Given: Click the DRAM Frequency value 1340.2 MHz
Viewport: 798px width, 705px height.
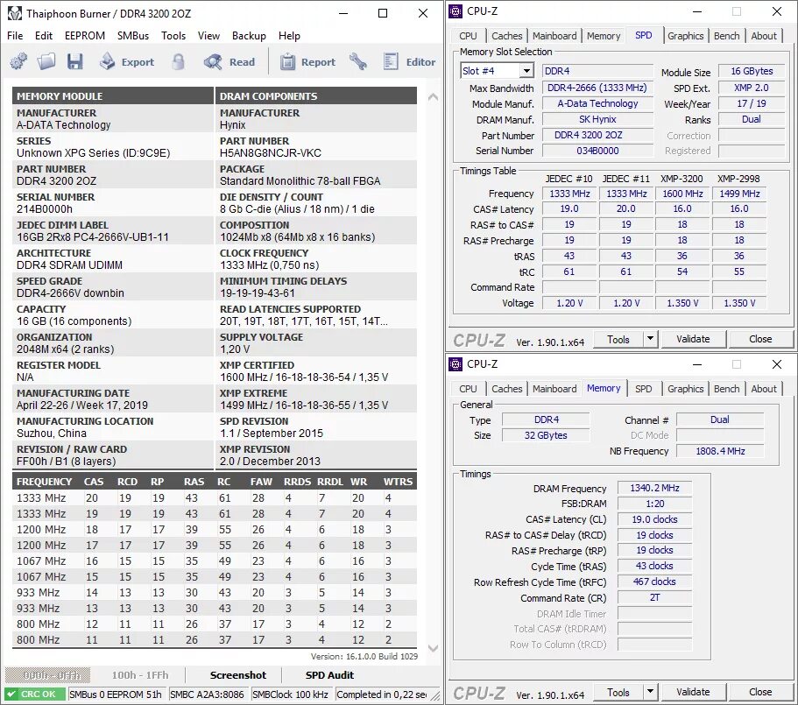Looking at the screenshot, I should pos(654,489).
